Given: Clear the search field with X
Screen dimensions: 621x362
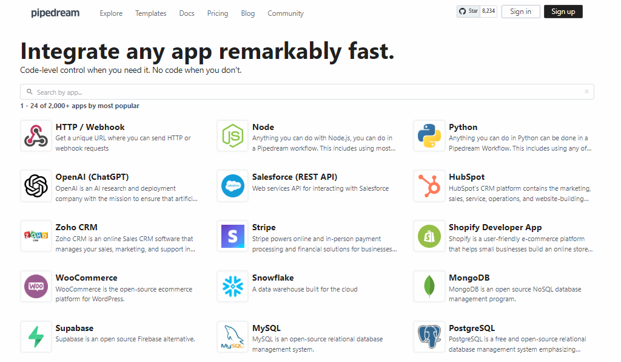Looking at the screenshot, I should (x=586, y=92).
